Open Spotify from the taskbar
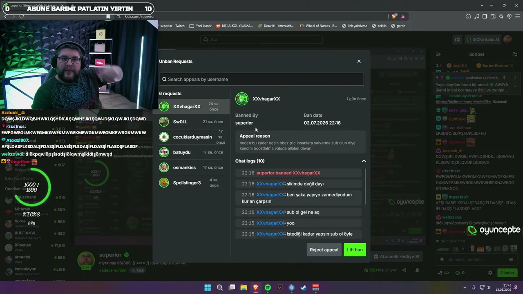Screen dimensions: 523x294 pos(268,287)
